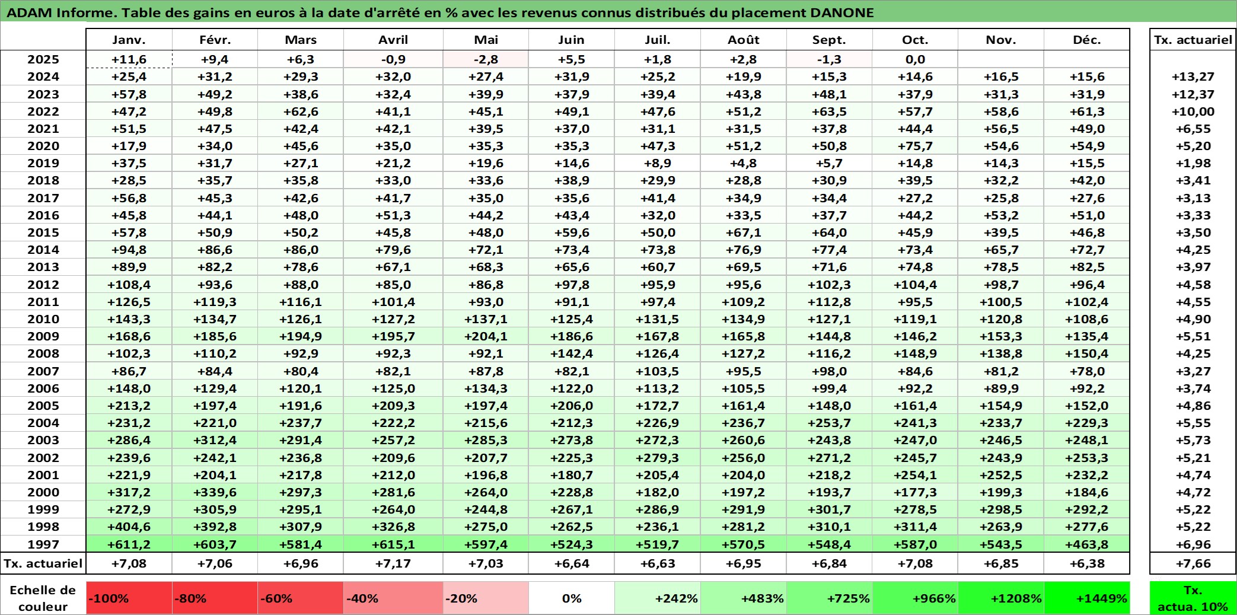
Task: Select the +4,8 cell for Août 2019
Action: pyautogui.click(x=744, y=163)
